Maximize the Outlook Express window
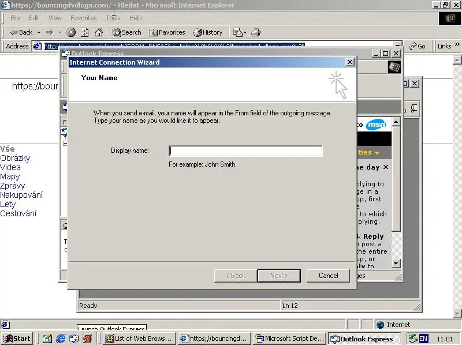The height and width of the screenshot is (346, 462). click(385, 54)
